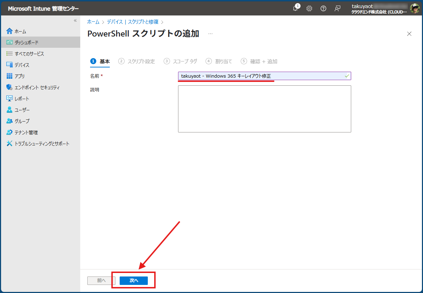
Task: Click the レポート screen icon
Action: (10, 99)
